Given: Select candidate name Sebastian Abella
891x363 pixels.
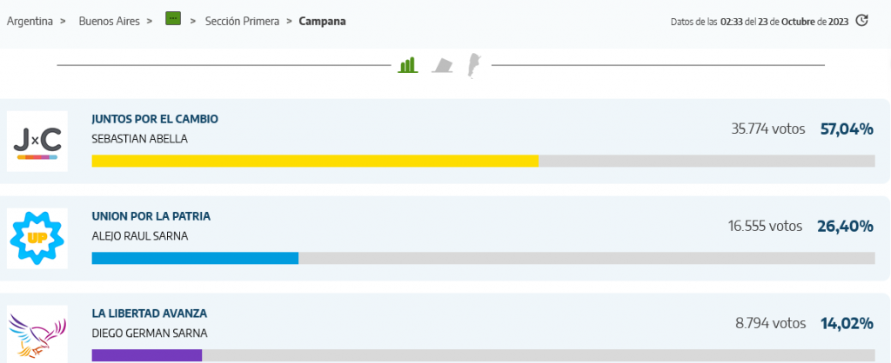Looking at the screenshot, I should pos(139,139).
